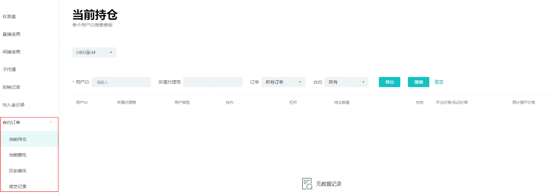Go to 直接返佣 sidebar item

point(11,34)
